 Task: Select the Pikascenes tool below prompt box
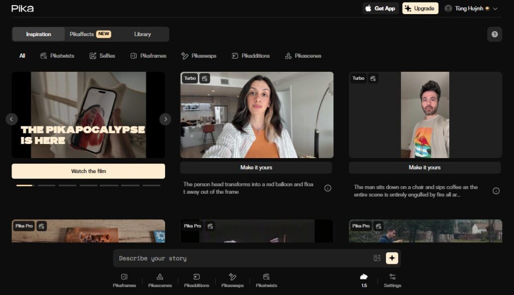(160, 280)
